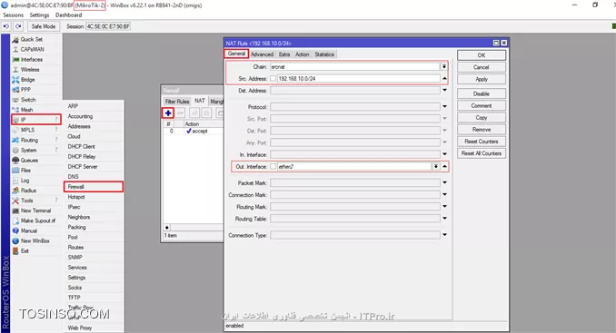Switch to Statistics tab in NAT Rule

[324, 54]
